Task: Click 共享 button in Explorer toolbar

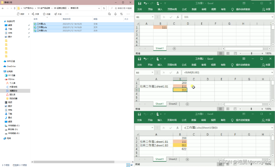Action: click(x=35, y=14)
